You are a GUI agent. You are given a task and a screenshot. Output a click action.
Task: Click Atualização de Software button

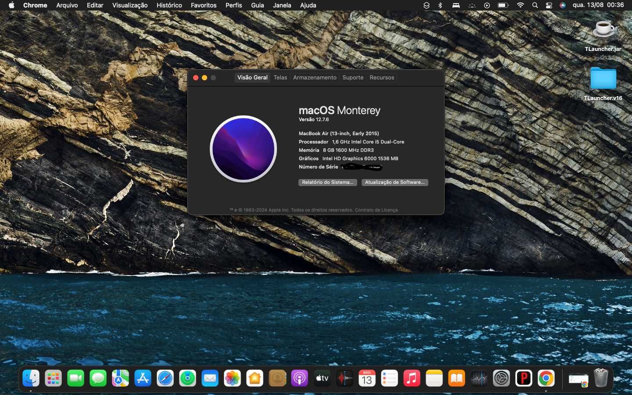pyautogui.click(x=395, y=183)
